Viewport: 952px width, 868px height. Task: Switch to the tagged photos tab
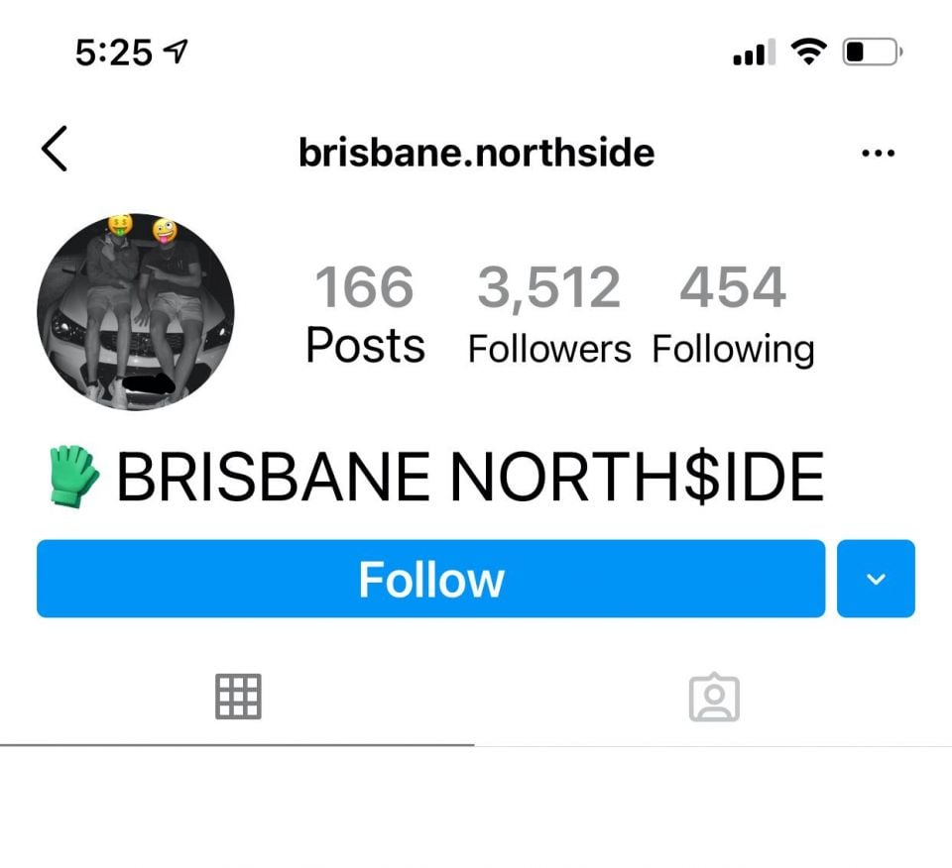coord(714,698)
